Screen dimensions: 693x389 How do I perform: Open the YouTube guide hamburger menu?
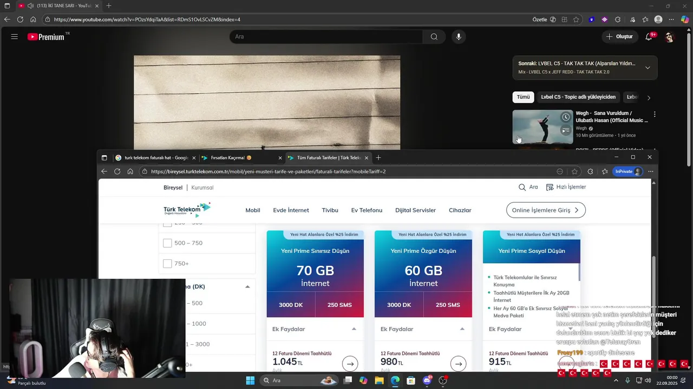(x=15, y=37)
